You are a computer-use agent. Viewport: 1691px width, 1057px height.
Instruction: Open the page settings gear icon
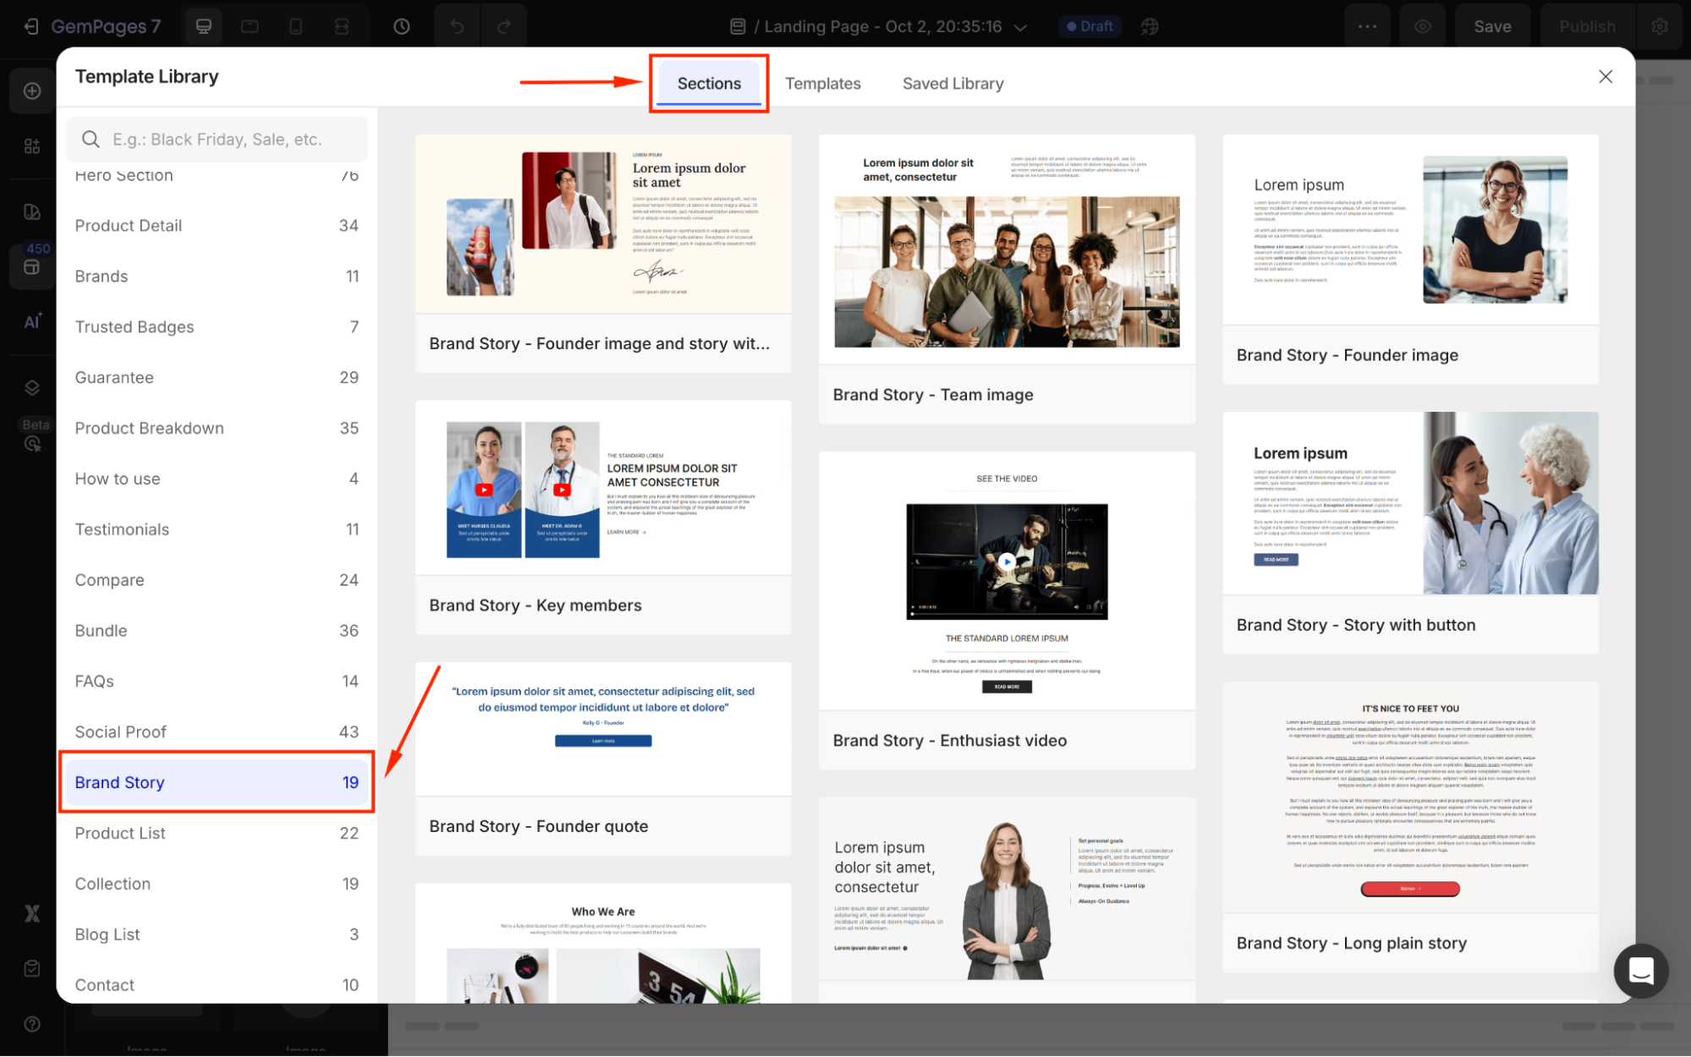pos(1660,26)
